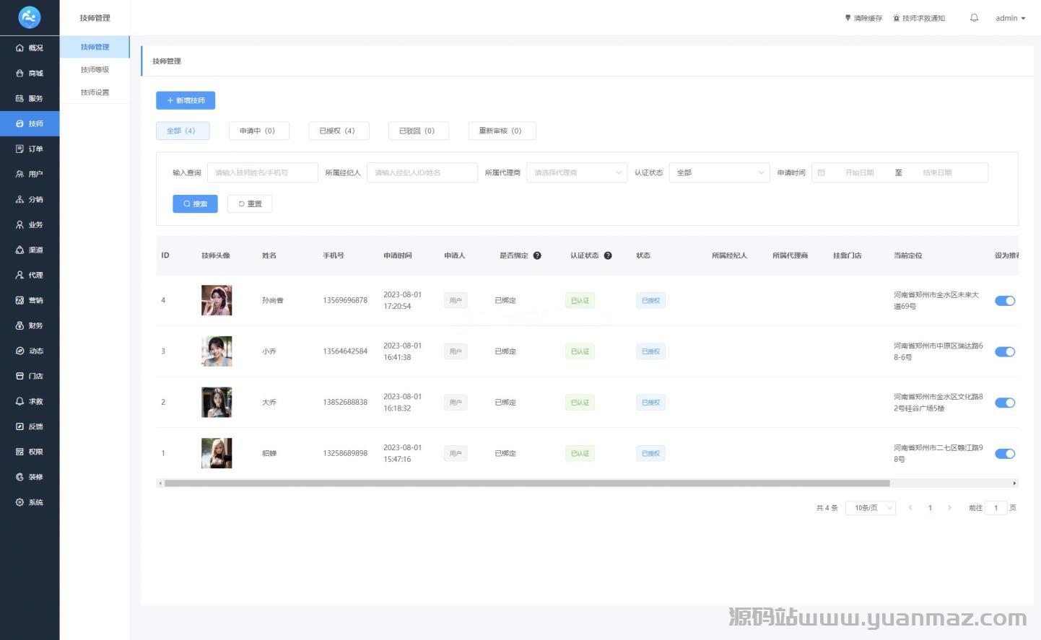
Task: Toggle the recommend switch for 貂蝉
Action: tap(1004, 454)
